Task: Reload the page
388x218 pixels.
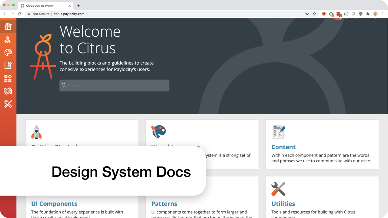Action: coord(20,14)
